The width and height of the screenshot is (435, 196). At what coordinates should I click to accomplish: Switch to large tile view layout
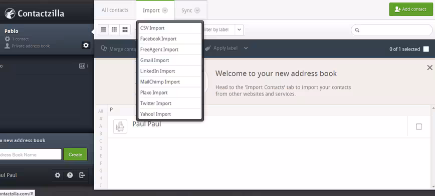(125, 29)
